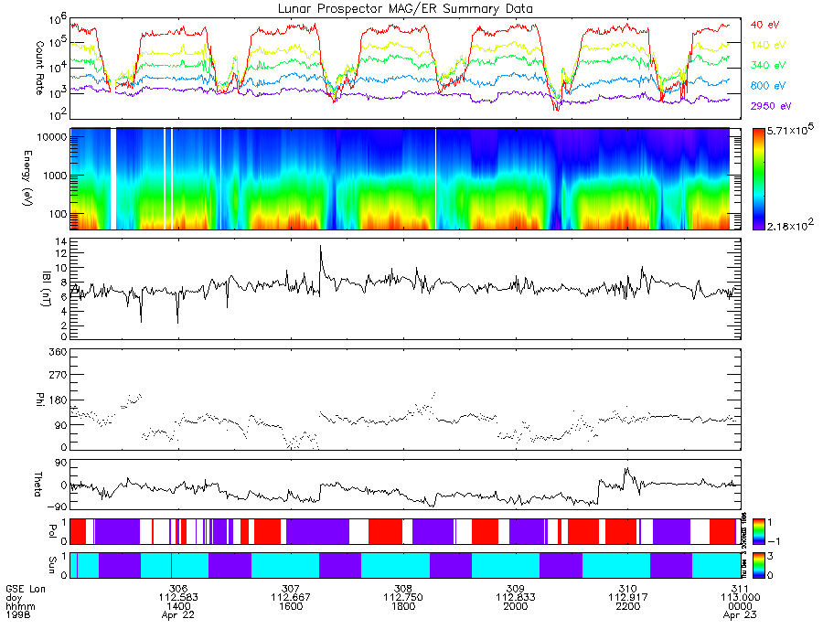This screenshot has width=823, height=640.
Task: Click the Pol panel color scale
Action: tap(758, 531)
